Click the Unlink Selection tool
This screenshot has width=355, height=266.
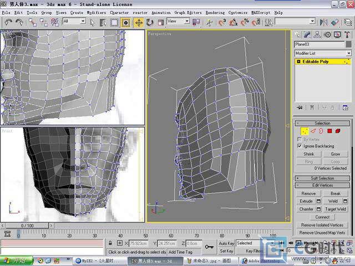click(43, 22)
